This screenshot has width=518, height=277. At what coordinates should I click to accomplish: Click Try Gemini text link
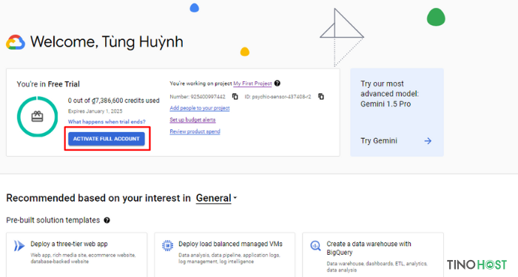click(379, 141)
